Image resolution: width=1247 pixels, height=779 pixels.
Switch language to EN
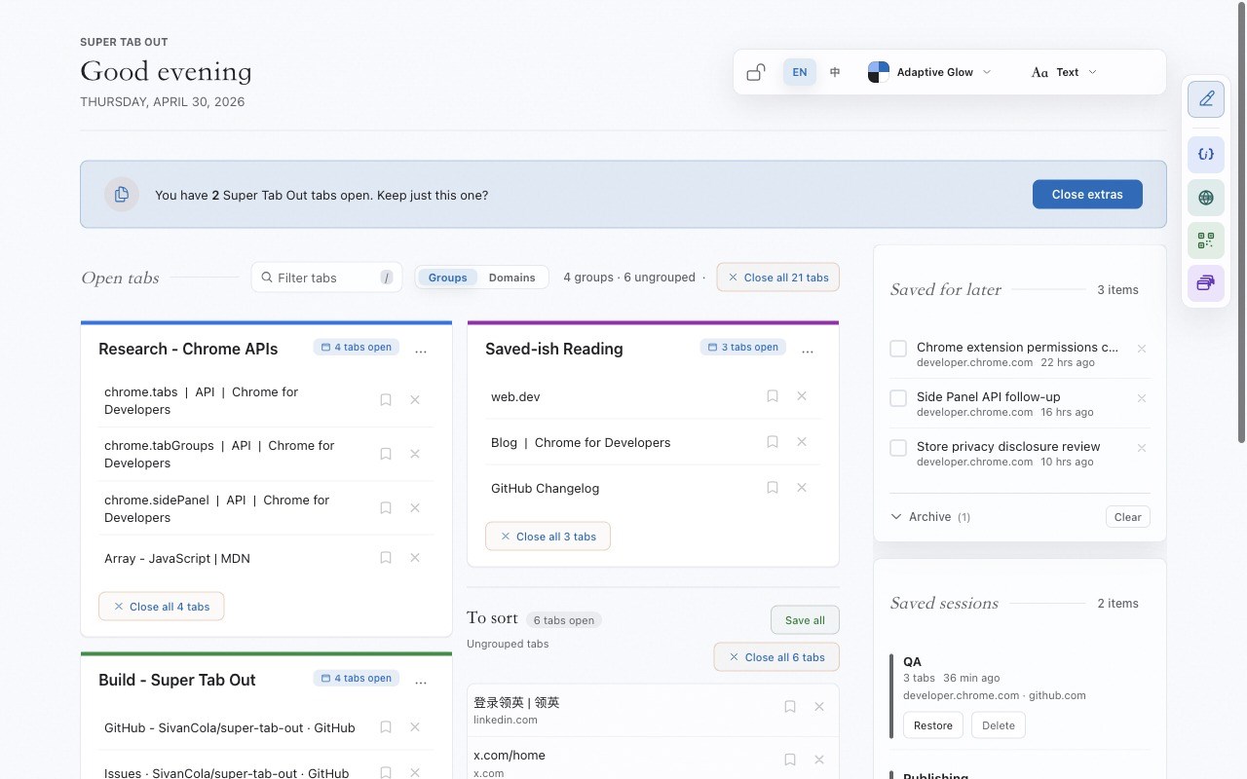click(800, 72)
